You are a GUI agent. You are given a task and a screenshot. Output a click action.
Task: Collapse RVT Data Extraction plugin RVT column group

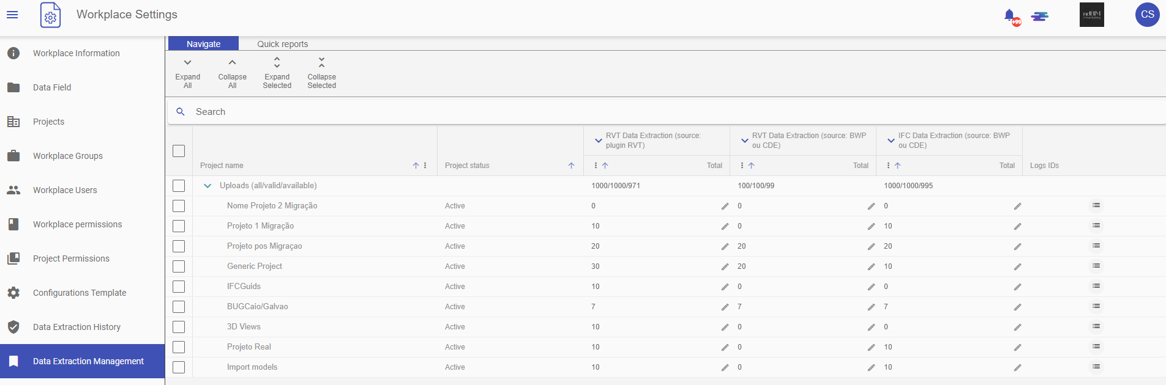pyautogui.click(x=598, y=141)
